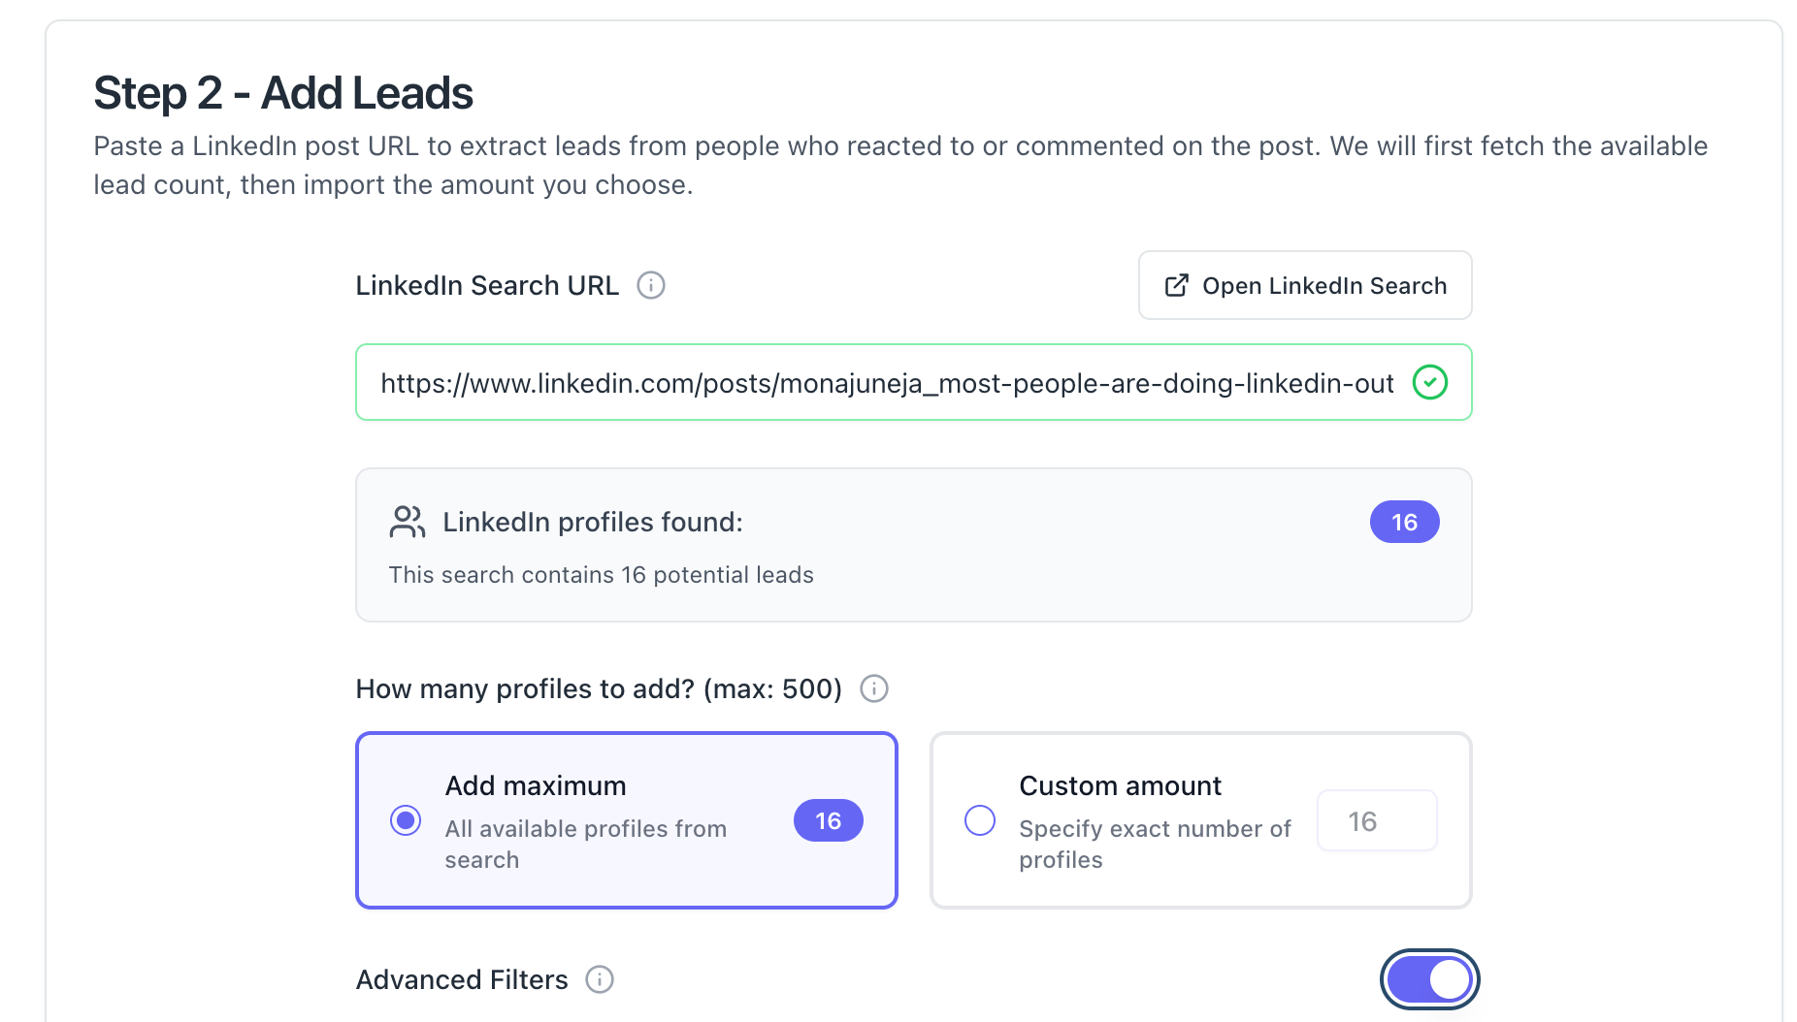The height and width of the screenshot is (1022, 1797).
Task: Click info icon next to profiles-to-add question
Action: pyautogui.click(x=874, y=688)
